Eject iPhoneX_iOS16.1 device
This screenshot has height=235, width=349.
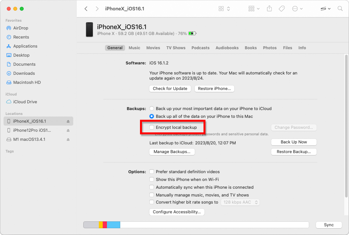[x=68, y=121]
